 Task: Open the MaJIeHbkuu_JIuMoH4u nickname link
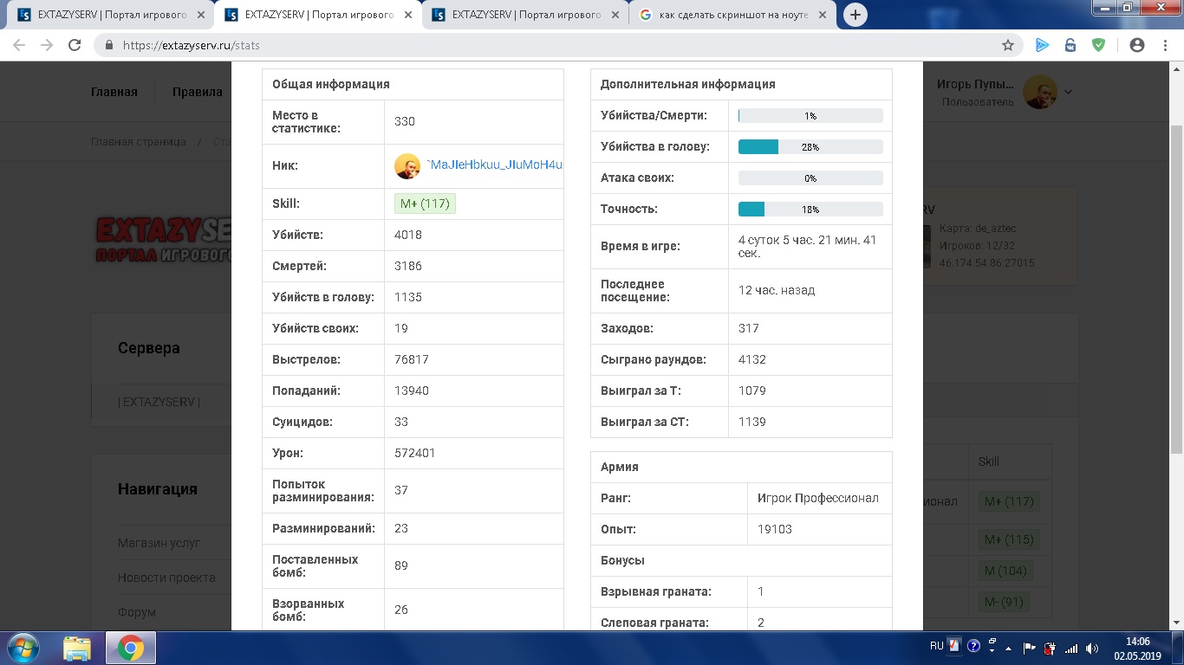pyautogui.click(x=494, y=165)
